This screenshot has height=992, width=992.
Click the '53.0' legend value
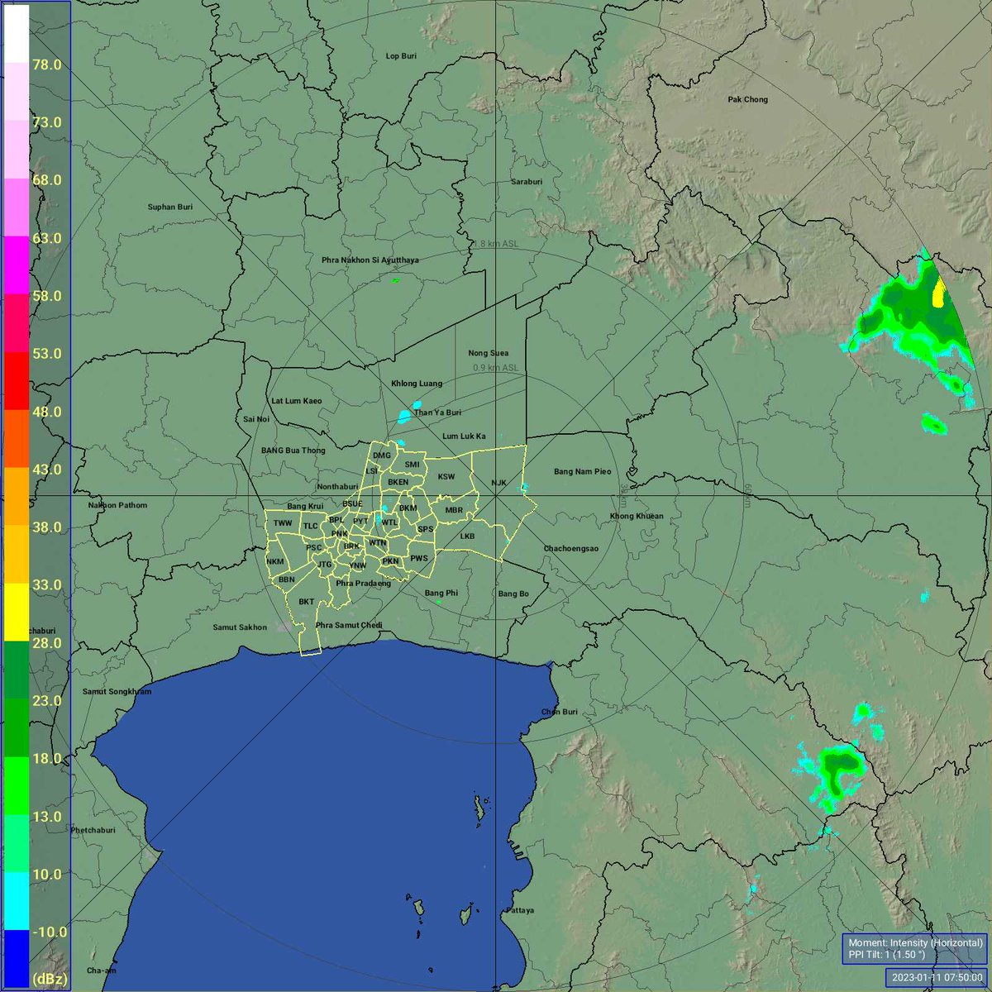[47, 354]
